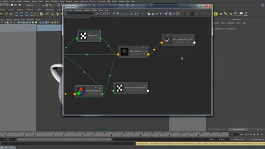
Task: Open the Bookmarks menu in Node Editor
Action: point(78,10)
